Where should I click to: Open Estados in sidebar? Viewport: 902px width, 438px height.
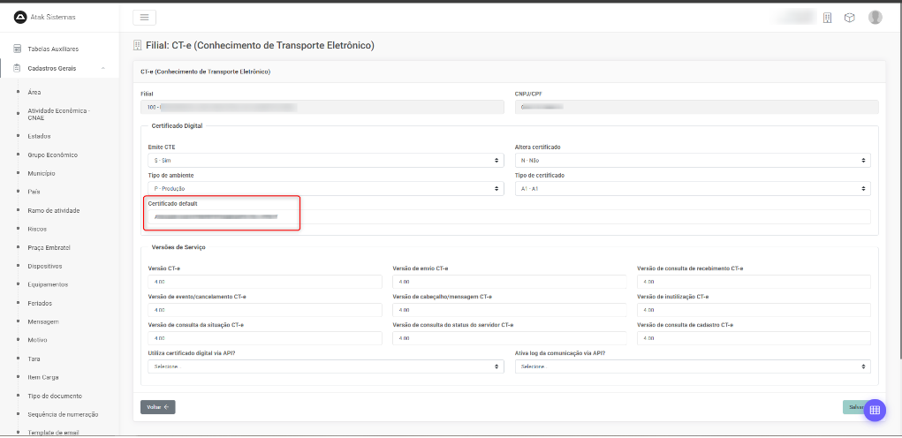(39, 136)
